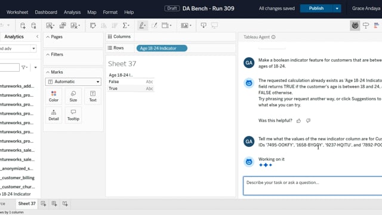Click the data pane filter icon

point(24,67)
